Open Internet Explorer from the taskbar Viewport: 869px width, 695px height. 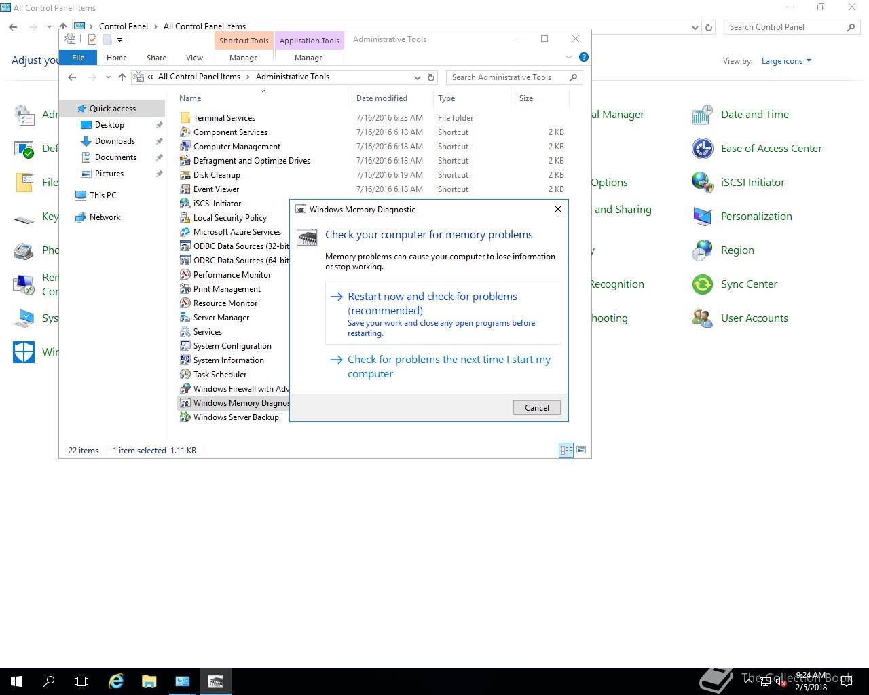point(116,681)
